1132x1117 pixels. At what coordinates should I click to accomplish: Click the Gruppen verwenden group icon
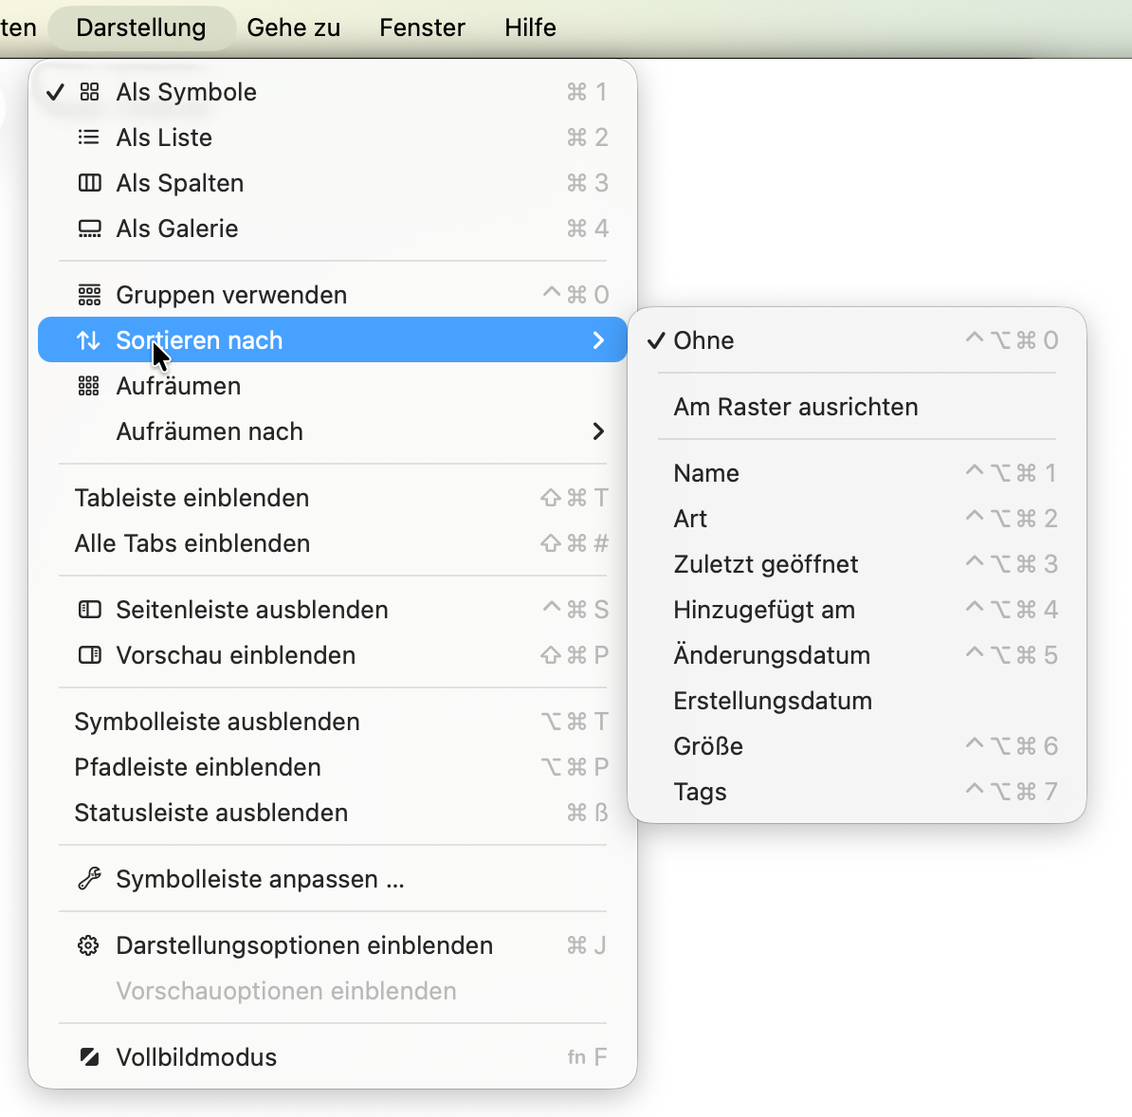click(89, 295)
